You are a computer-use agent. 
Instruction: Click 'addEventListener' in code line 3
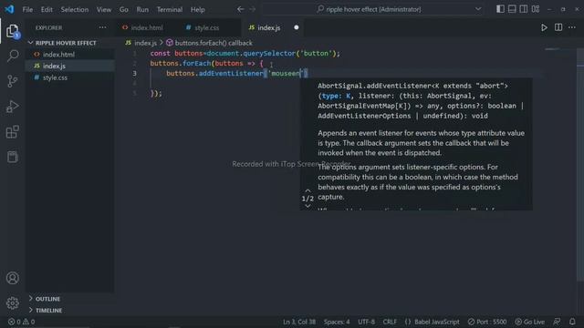(x=231, y=73)
